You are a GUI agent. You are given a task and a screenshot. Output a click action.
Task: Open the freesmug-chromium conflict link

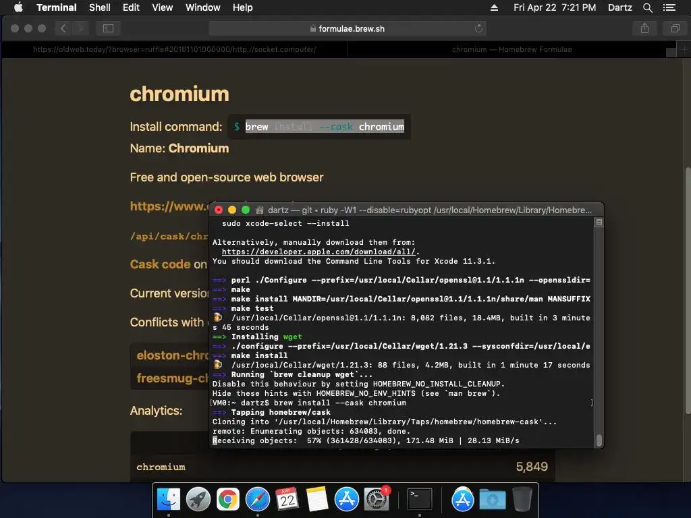pyautogui.click(x=172, y=378)
